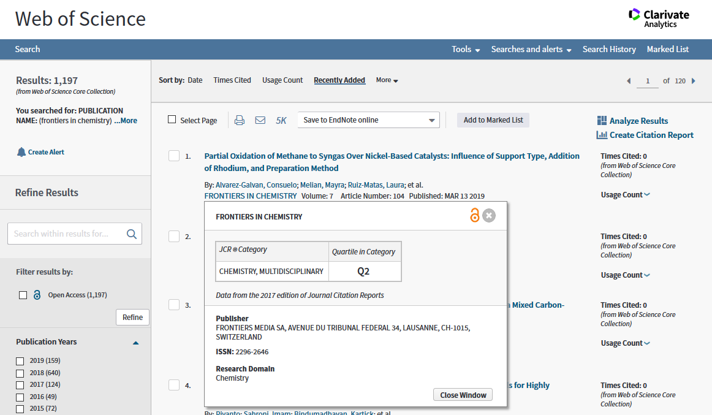Go to next results page arrow
Image resolution: width=712 pixels, height=415 pixels.
[x=694, y=81]
